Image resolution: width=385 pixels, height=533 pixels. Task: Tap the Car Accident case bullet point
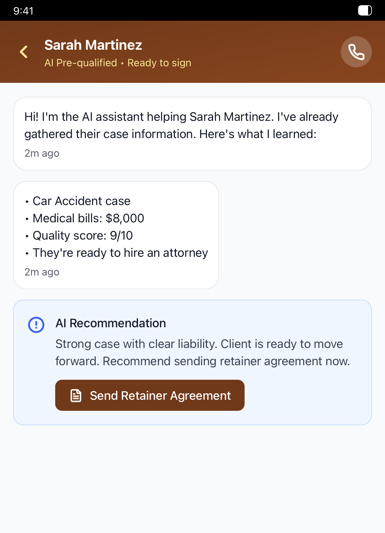(x=81, y=201)
